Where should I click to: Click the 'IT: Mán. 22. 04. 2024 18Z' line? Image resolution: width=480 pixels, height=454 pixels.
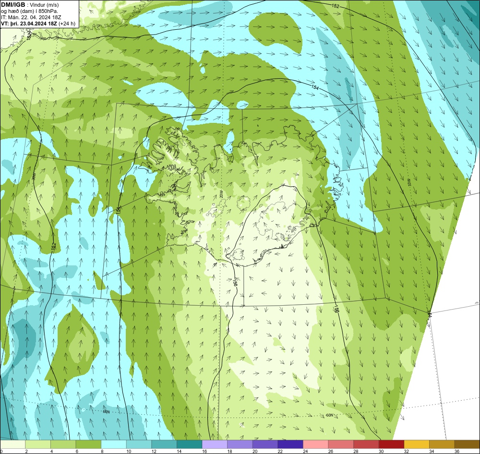31,17
